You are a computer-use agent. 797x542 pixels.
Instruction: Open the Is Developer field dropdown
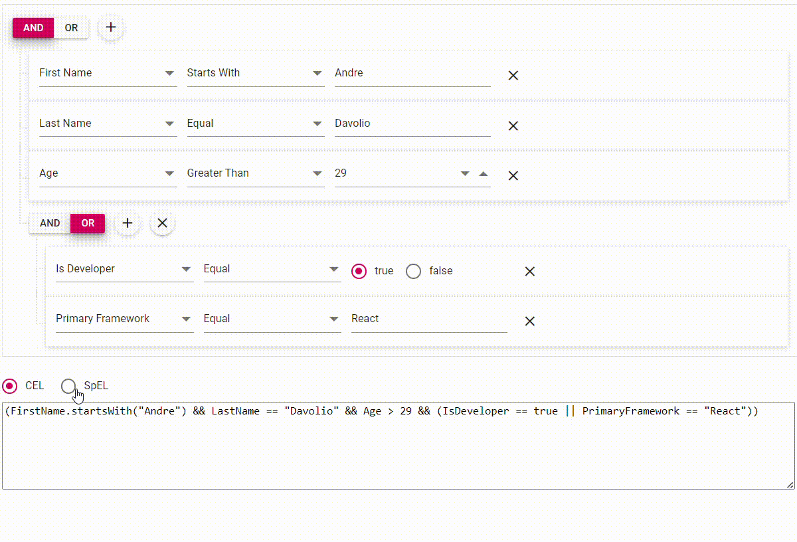coord(125,269)
